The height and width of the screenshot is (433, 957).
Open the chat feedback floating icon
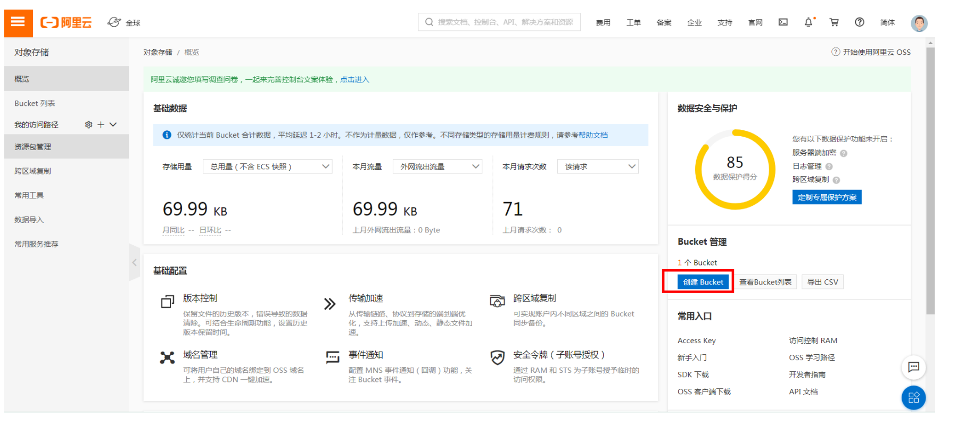coord(914,367)
